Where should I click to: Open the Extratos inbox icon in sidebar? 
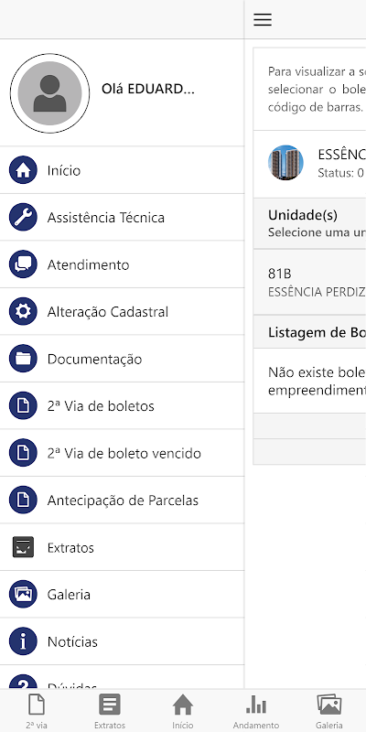pyautogui.click(x=23, y=547)
